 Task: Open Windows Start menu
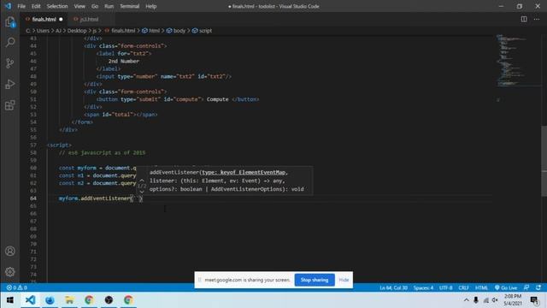(x=10, y=300)
